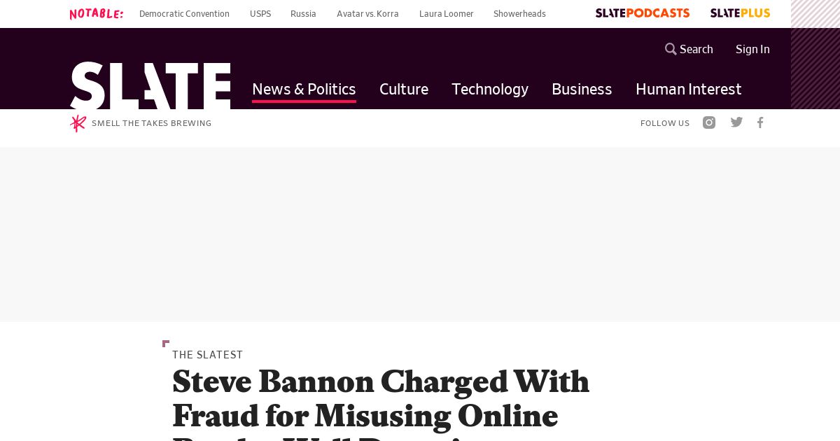Open the Technology section

490,89
